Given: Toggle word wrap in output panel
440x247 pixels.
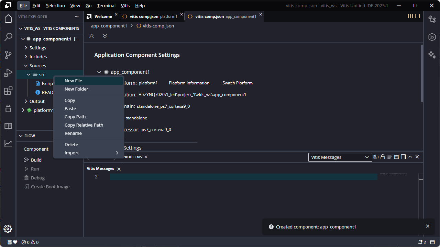Looking at the screenshot, I should pyautogui.click(x=376, y=157).
